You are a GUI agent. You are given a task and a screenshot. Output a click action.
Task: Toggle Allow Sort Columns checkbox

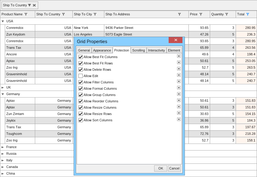click(81, 120)
